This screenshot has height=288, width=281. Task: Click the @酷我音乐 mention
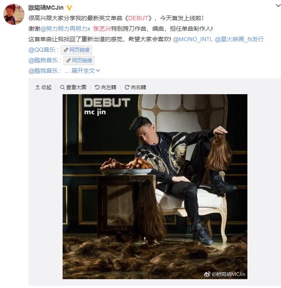(x=43, y=71)
